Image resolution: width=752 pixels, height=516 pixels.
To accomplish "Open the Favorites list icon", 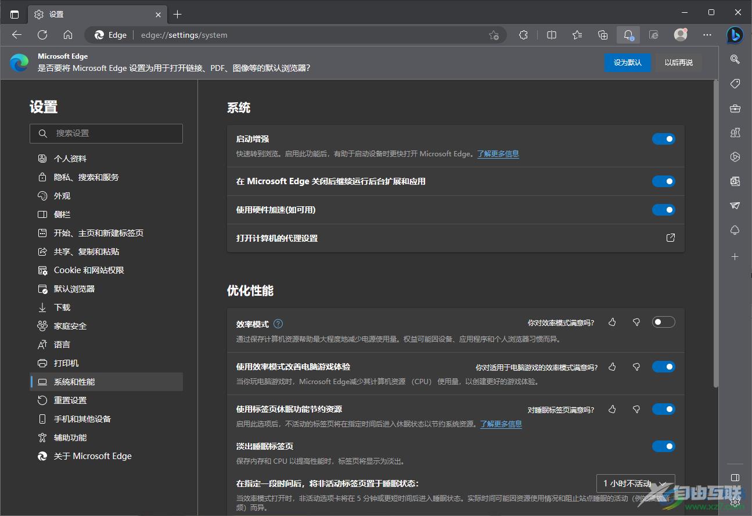I will pos(577,35).
